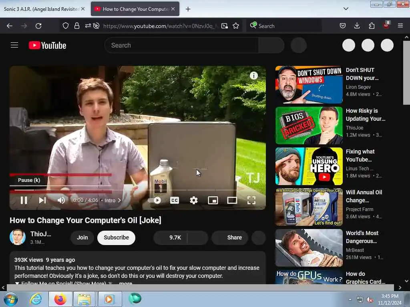Launch Internet Explorer from the taskbar
Image resolution: width=410 pixels, height=307 pixels.
coord(36,299)
